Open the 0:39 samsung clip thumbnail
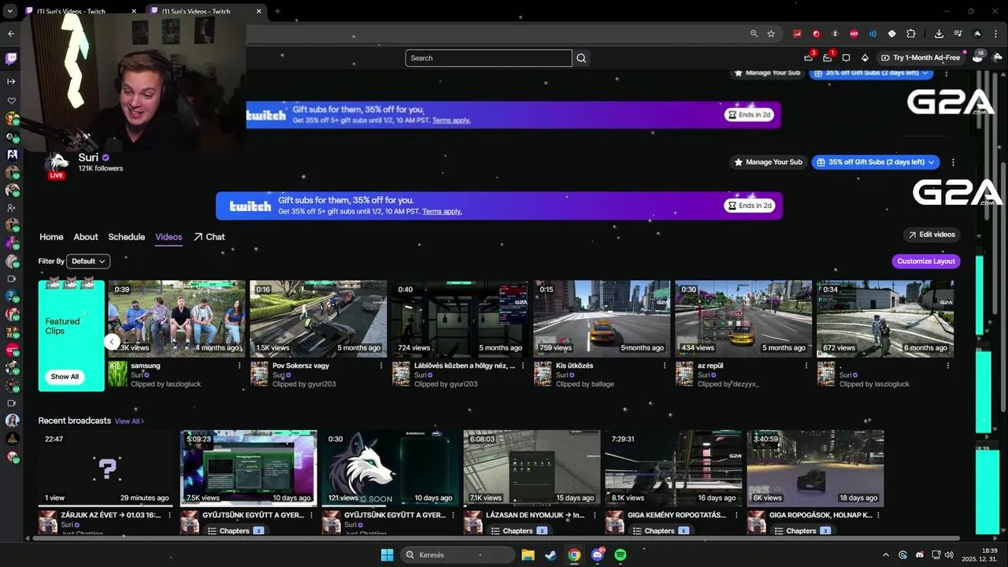1008x567 pixels. click(x=176, y=318)
